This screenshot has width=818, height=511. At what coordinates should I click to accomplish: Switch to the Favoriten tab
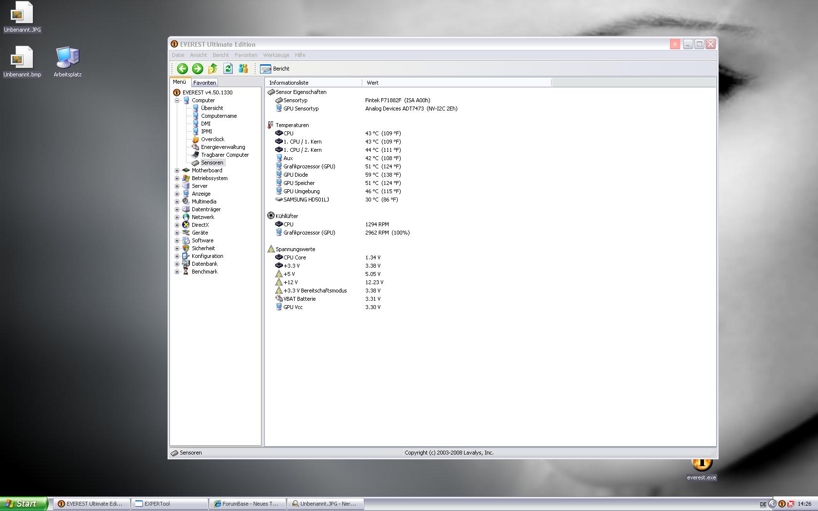(204, 83)
